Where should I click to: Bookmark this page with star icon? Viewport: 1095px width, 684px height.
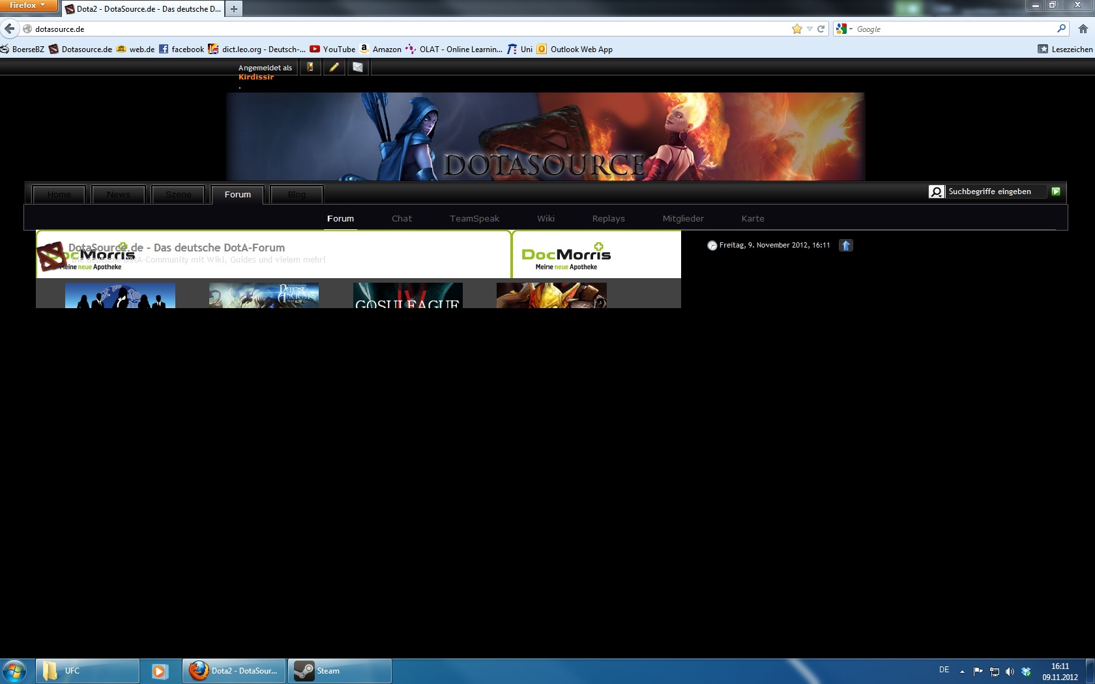(796, 29)
